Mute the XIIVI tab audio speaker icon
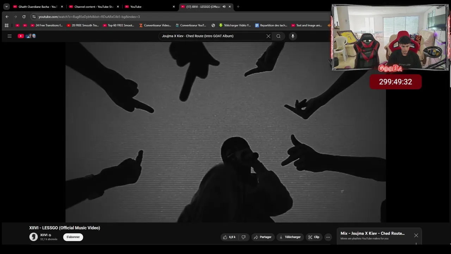Image resolution: width=451 pixels, height=254 pixels. pyautogui.click(x=224, y=7)
